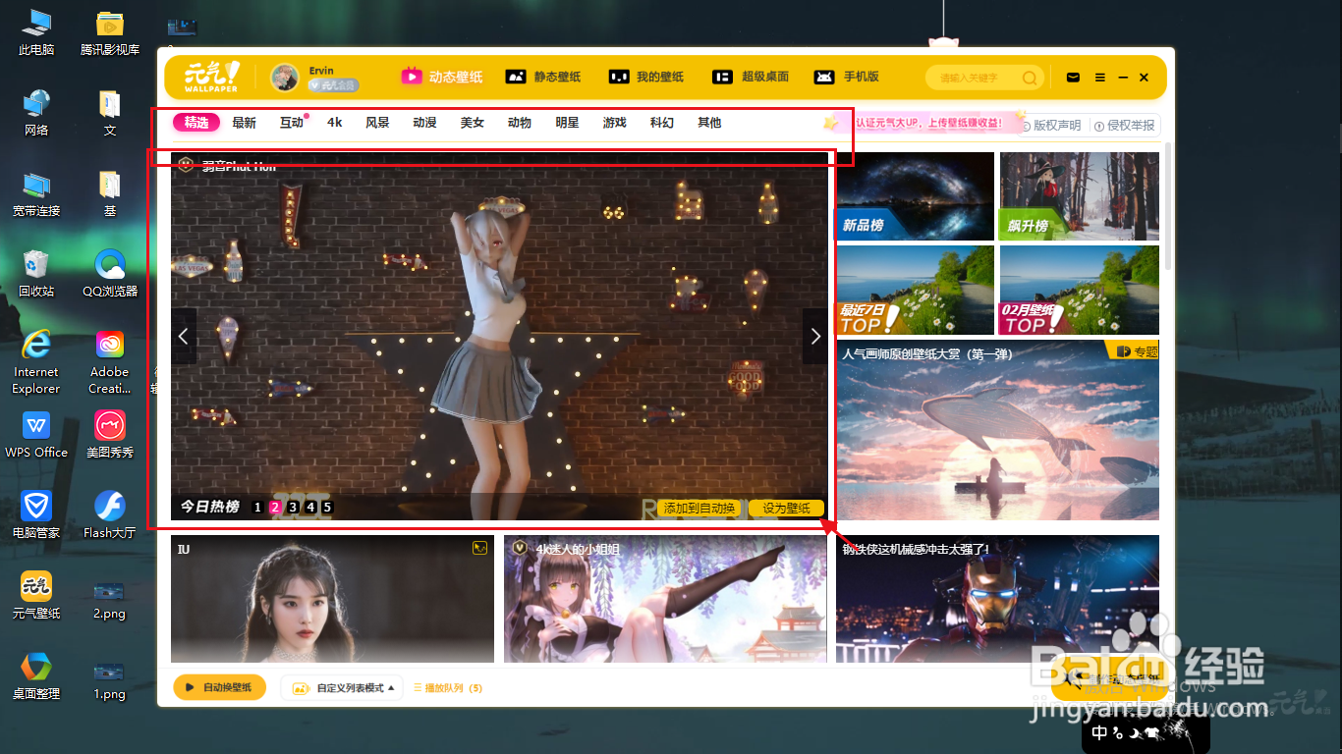
Task: Open the 钢铁侠 wallpaper card
Action: point(997,599)
